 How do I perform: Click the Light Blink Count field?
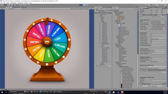(158, 58)
